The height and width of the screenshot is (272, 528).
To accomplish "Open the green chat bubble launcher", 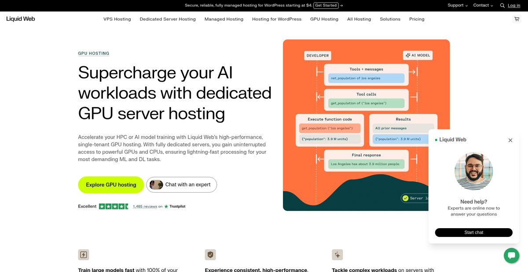I will point(511,255).
